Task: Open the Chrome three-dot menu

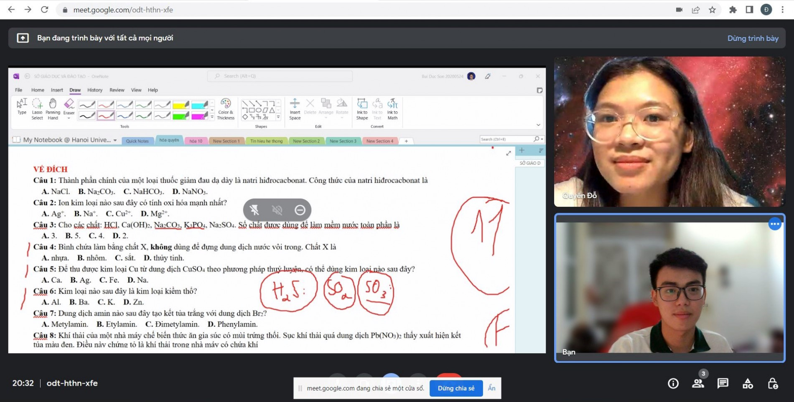Action: coord(782,10)
